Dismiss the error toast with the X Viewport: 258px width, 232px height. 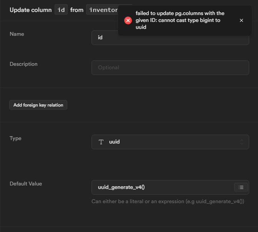point(241,20)
